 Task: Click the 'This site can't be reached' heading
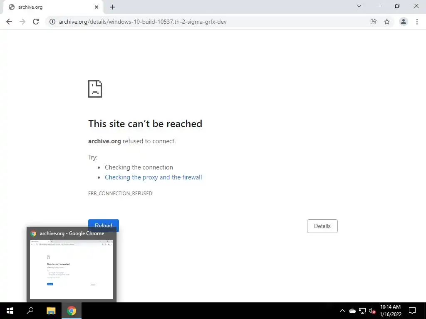coord(145,124)
